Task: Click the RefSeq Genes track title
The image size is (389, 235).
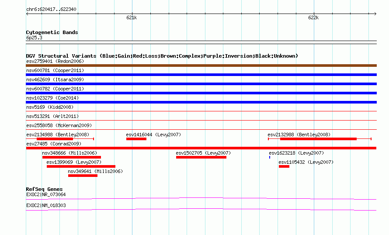Action: [x=44, y=189]
